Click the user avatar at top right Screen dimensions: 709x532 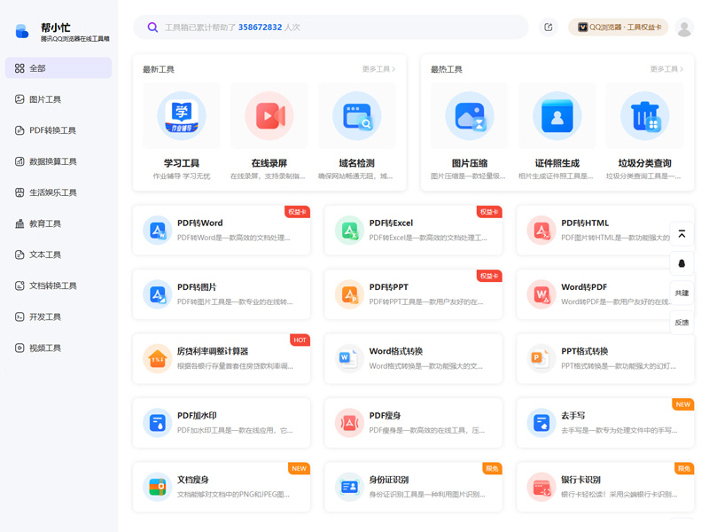(683, 27)
